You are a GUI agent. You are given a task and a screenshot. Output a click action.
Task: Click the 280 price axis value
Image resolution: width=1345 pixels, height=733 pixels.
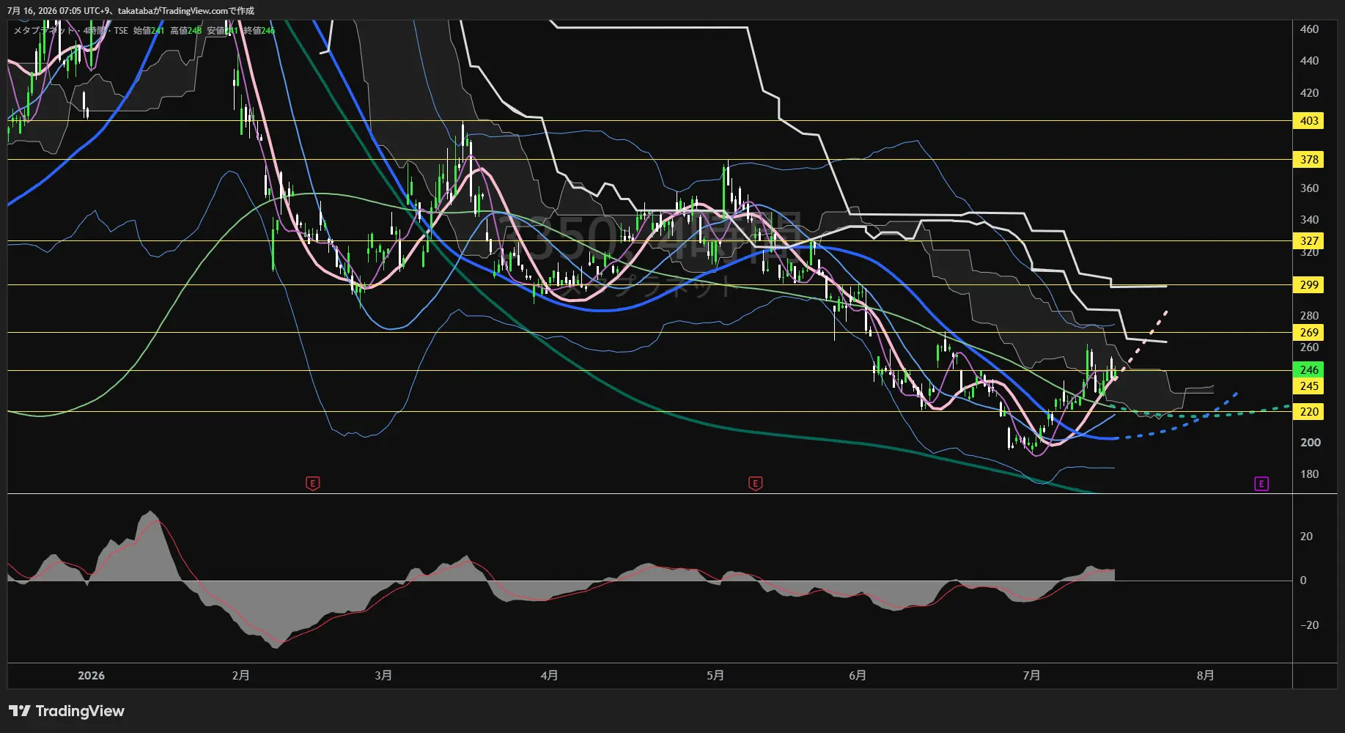pyautogui.click(x=1309, y=316)
